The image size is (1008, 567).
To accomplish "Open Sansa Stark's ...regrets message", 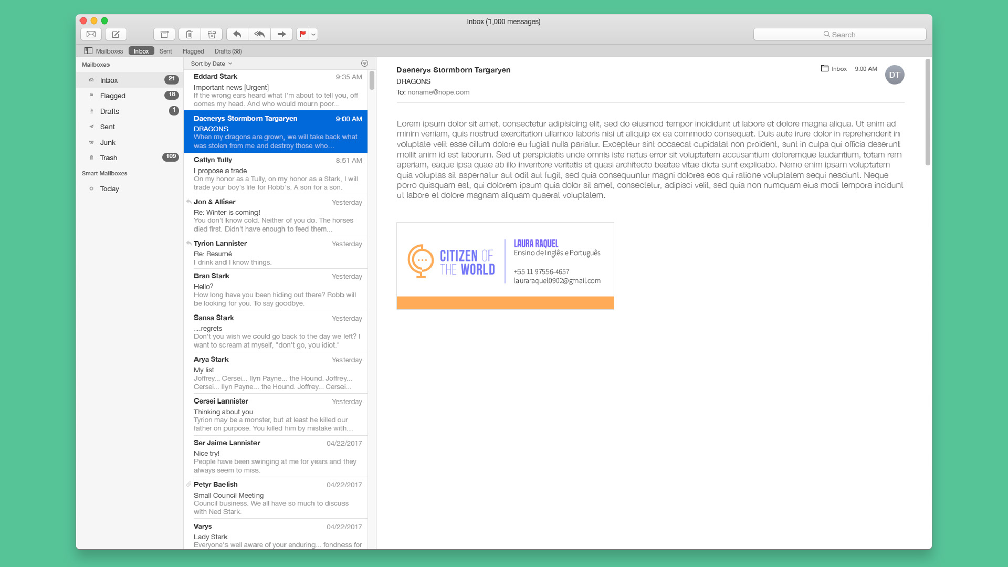I will pos(276,331).
